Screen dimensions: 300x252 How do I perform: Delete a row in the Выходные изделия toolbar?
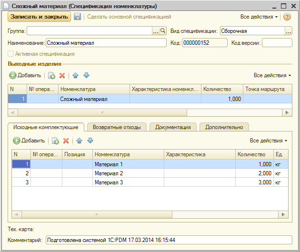coord(62,75)
